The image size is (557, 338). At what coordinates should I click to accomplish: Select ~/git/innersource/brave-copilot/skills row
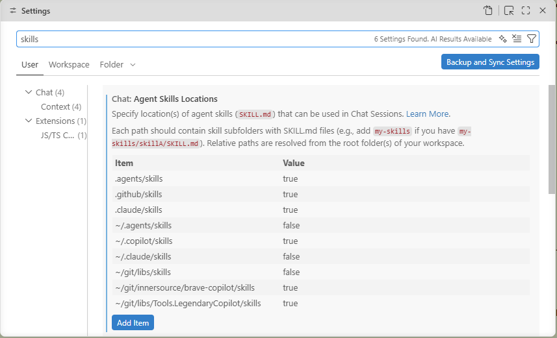tap(321, 288)
